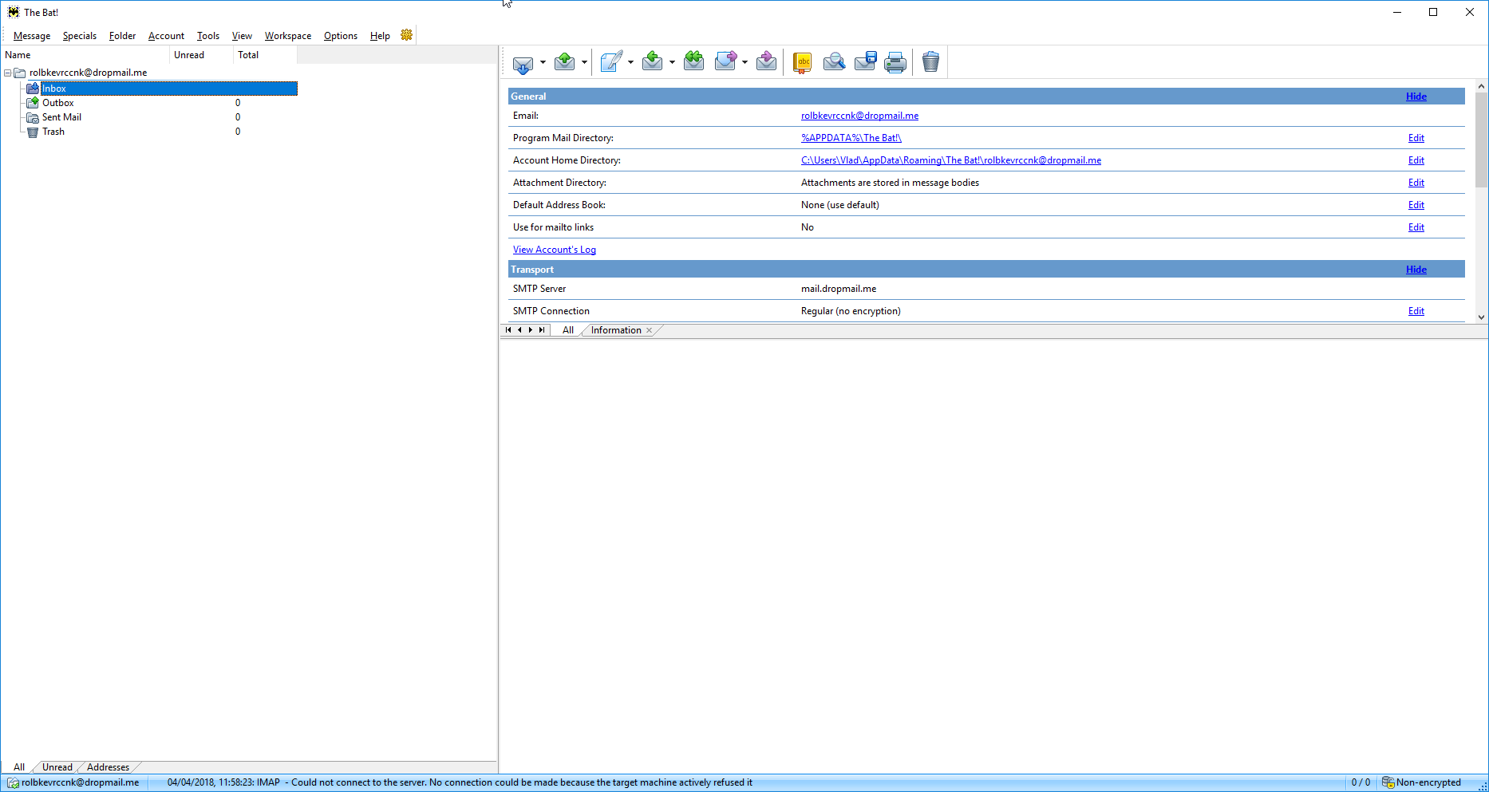
Task: Switch to the Unread tab at bottom
Action: (x=57, y=767)
